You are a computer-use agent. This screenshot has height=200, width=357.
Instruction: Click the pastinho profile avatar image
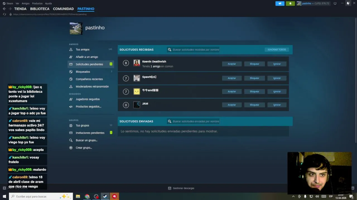[x=76, y=29]
